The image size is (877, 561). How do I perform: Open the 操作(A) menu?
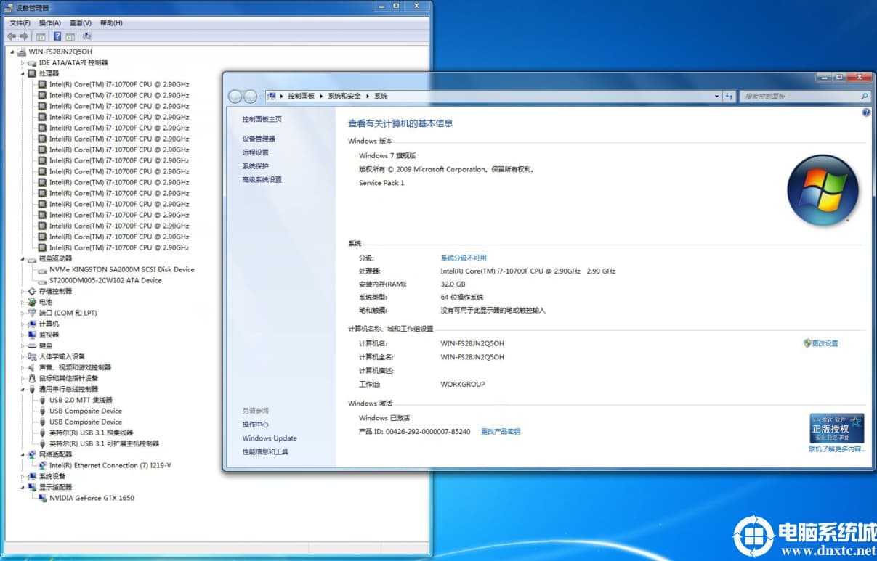[50, 22]
